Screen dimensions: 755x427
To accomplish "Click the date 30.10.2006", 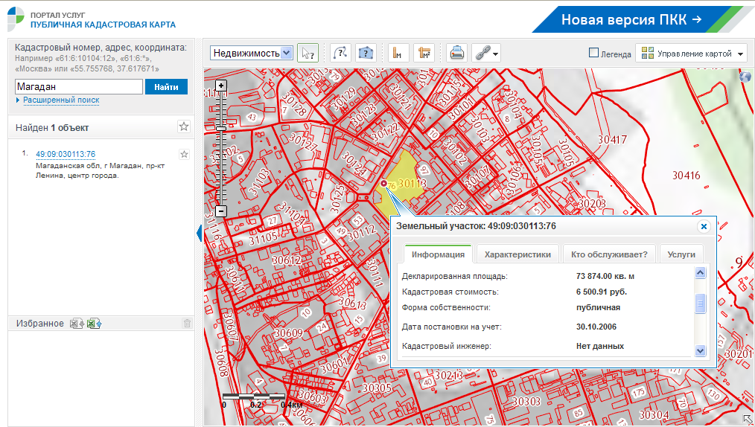I will [596, 327].
